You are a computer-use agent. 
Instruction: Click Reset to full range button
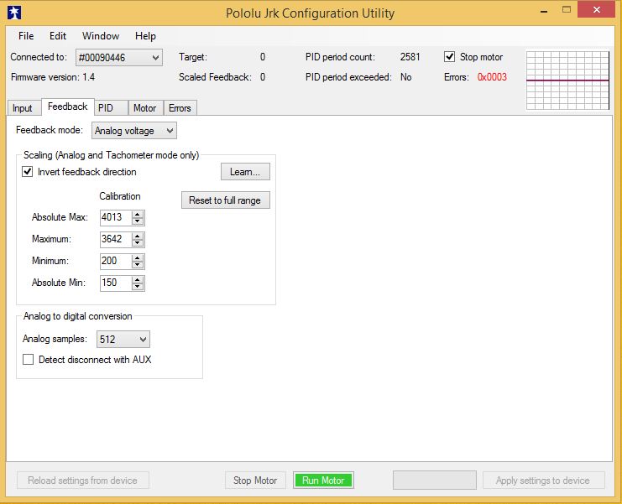[x=225, y=200]
